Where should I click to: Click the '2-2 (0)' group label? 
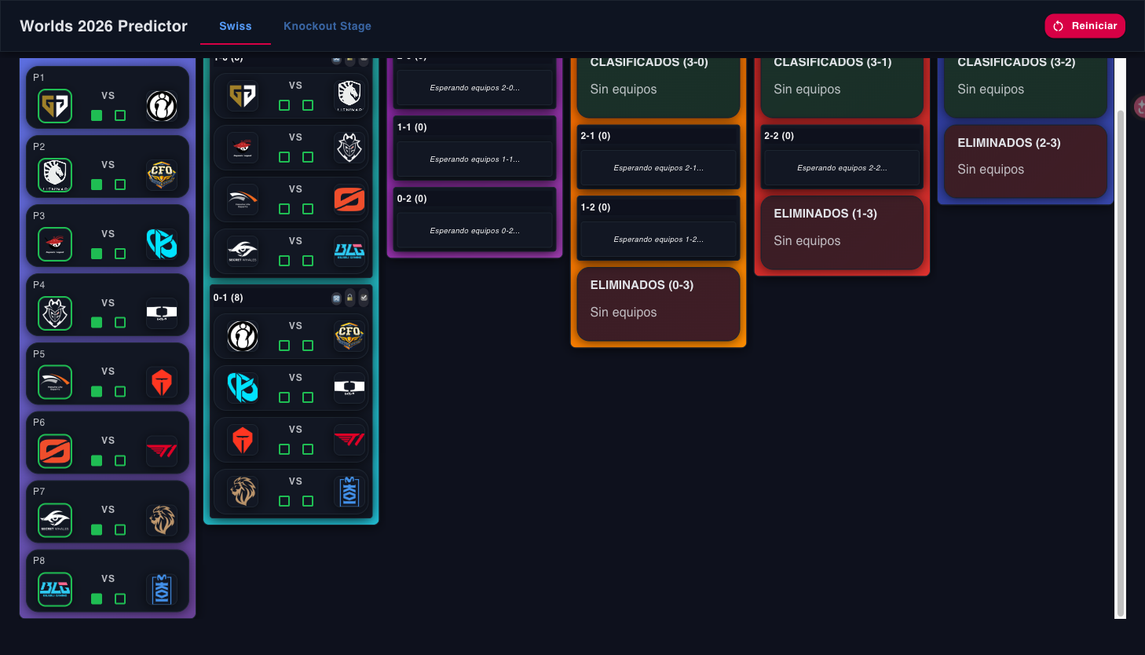(779, 136)
